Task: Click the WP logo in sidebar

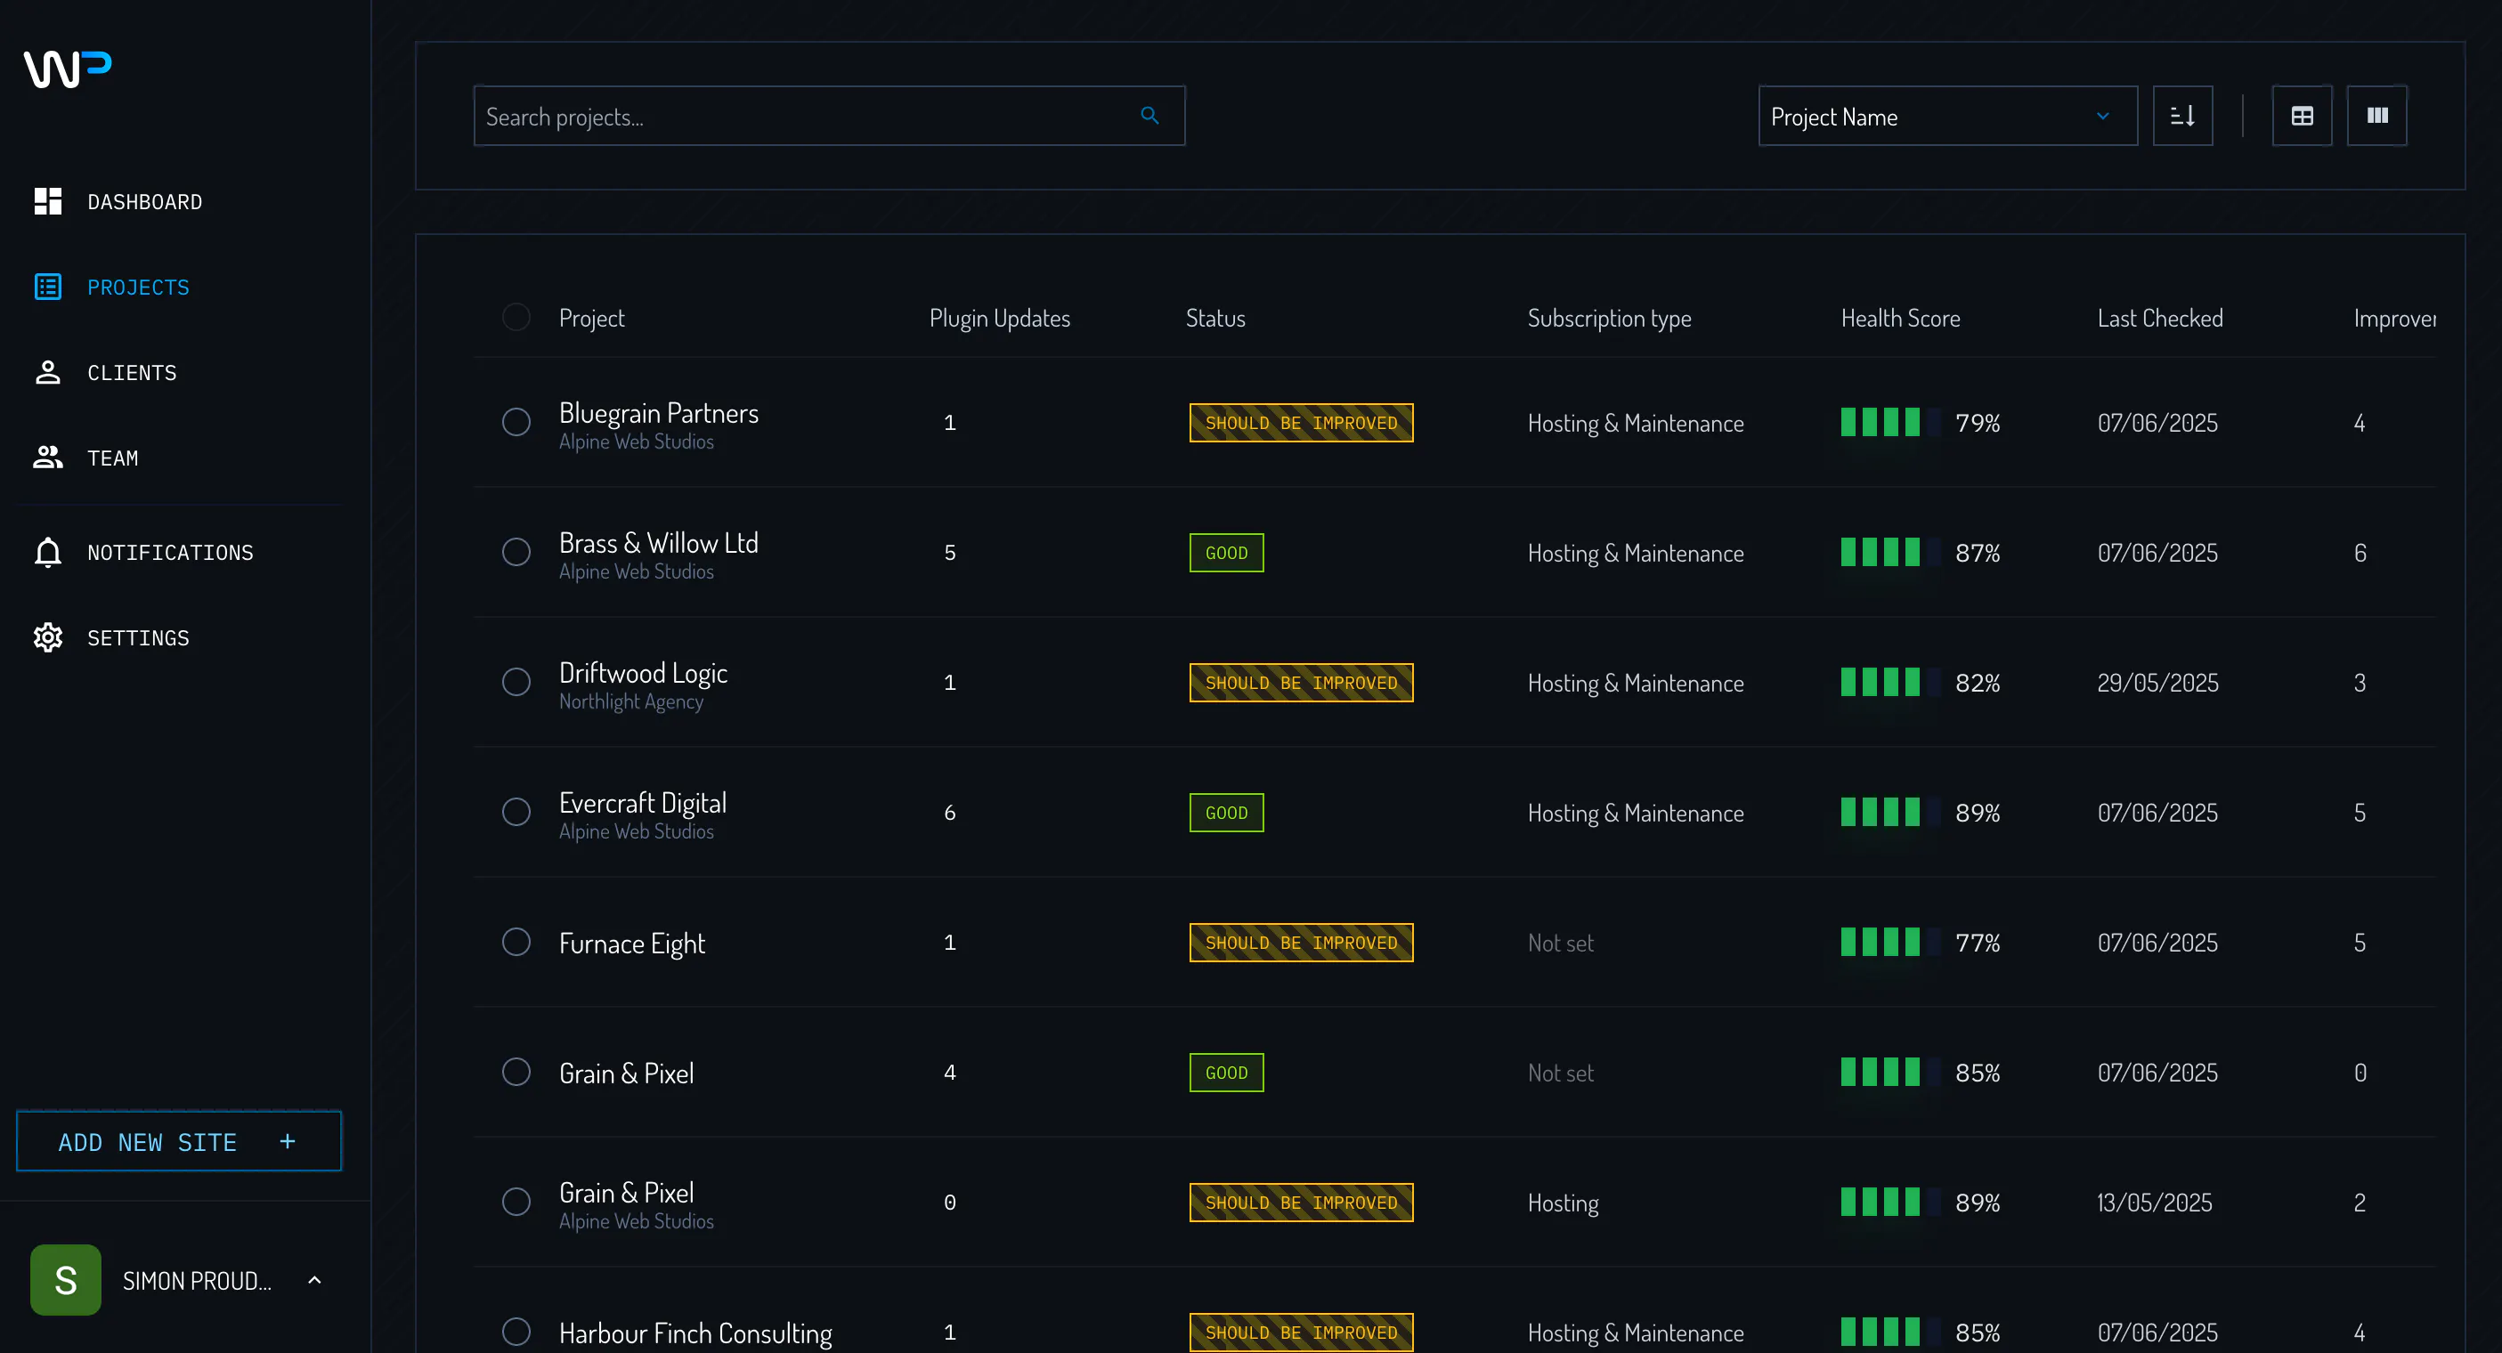Action: tap(67, 68)
